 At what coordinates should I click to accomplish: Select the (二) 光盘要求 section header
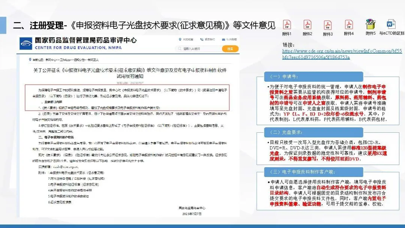coord(286,132)
